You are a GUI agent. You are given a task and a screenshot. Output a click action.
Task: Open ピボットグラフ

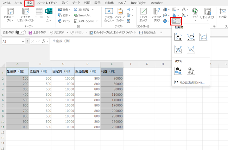tap(207, 15)
